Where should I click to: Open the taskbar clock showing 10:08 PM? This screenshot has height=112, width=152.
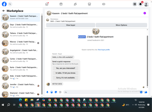pos(142,105)
